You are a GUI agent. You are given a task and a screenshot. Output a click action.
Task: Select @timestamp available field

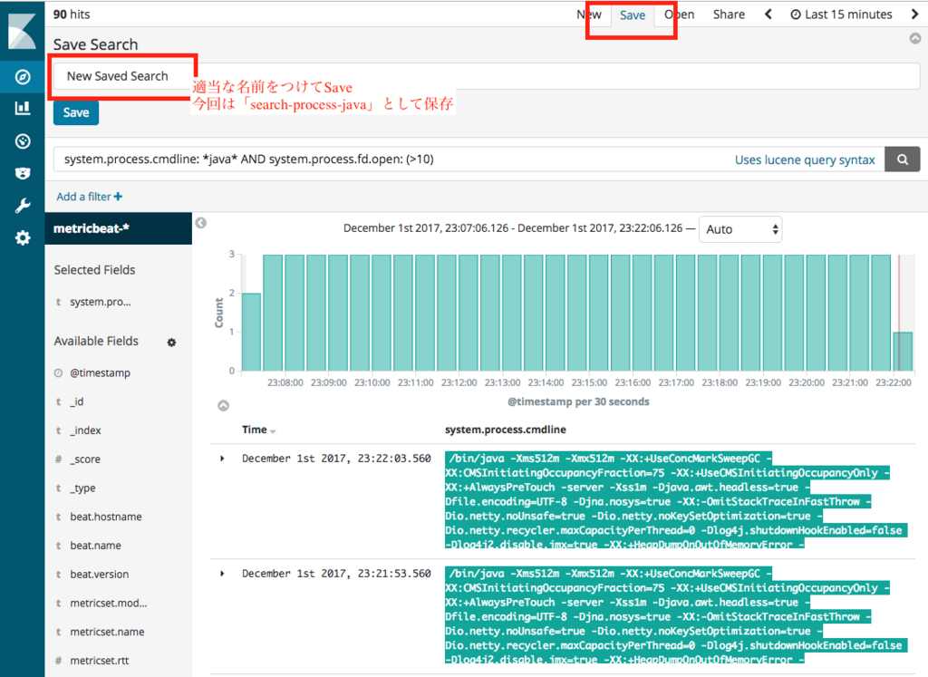(100, 372)
